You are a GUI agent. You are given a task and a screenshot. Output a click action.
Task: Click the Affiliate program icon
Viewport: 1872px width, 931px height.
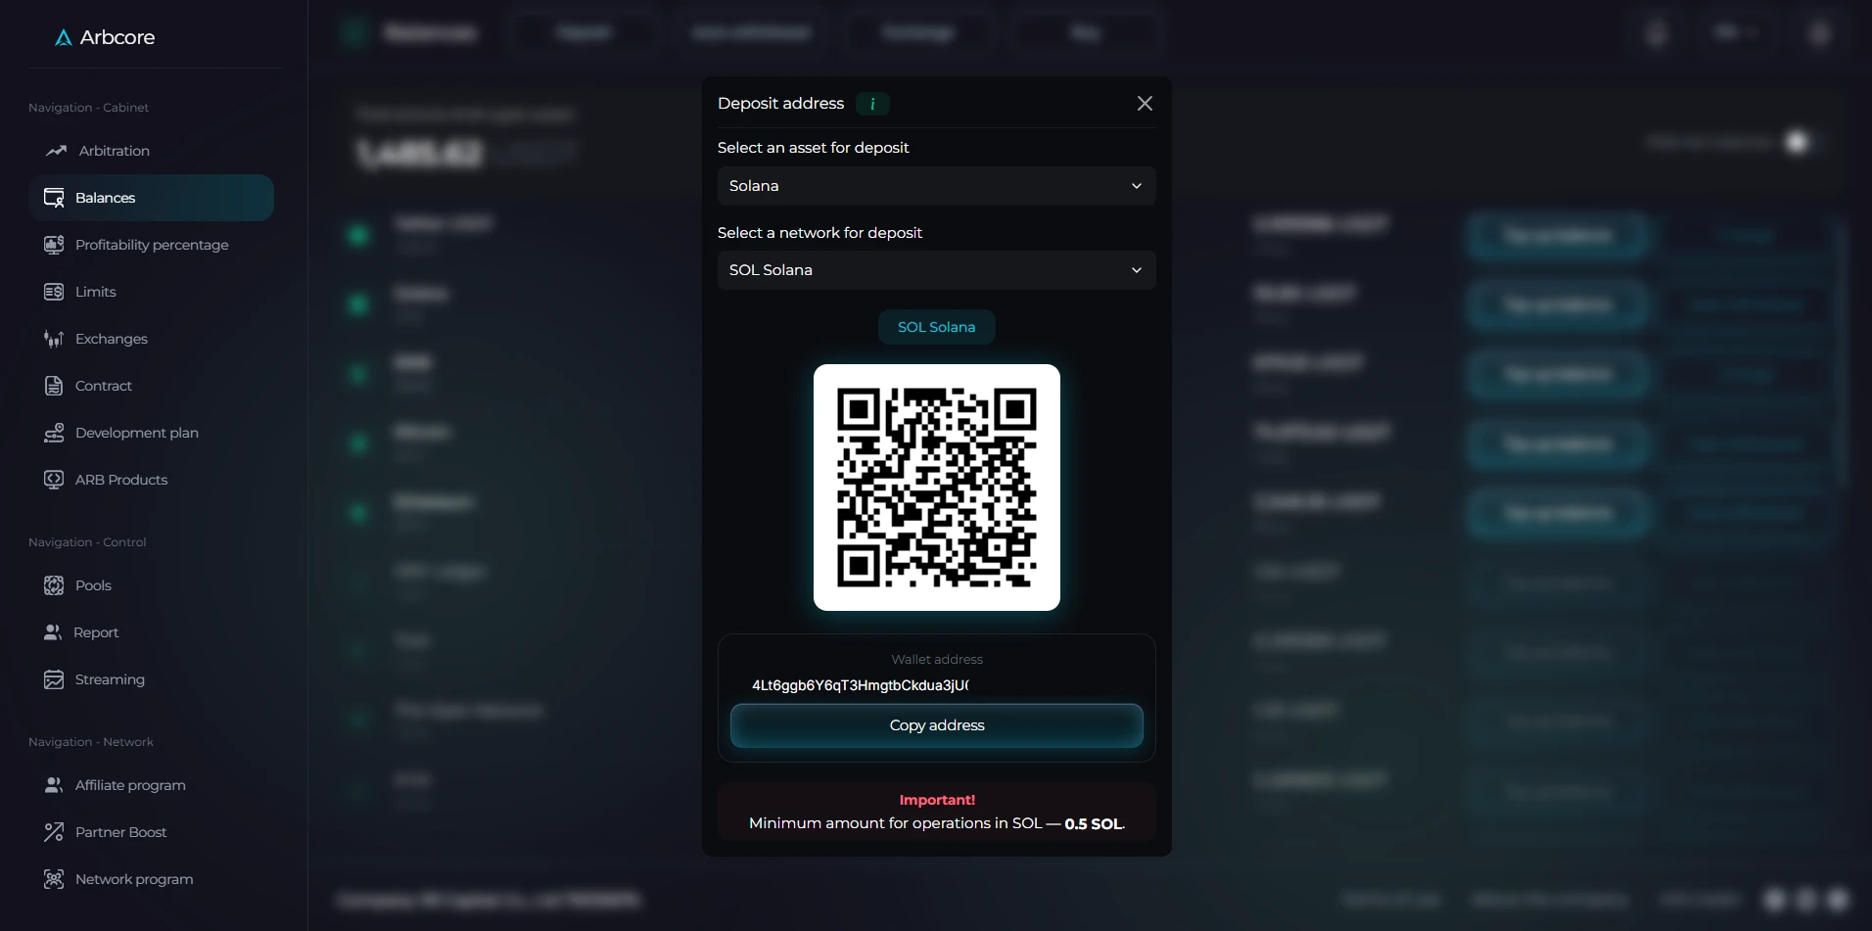coord(54,785)
